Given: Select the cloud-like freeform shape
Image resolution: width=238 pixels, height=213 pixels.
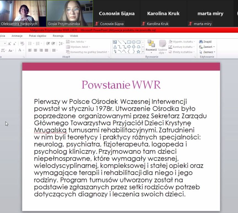Looking at the screenshot, I should 138,47.
